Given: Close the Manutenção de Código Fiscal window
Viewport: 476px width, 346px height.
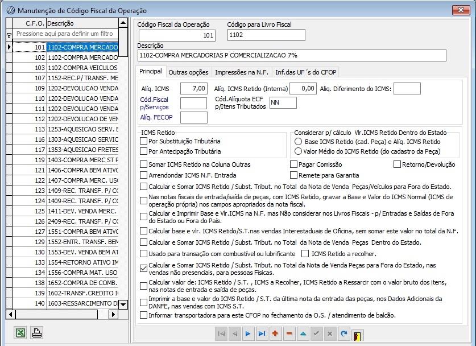Looking at the screenshot, I should click(x=461, y=10).
